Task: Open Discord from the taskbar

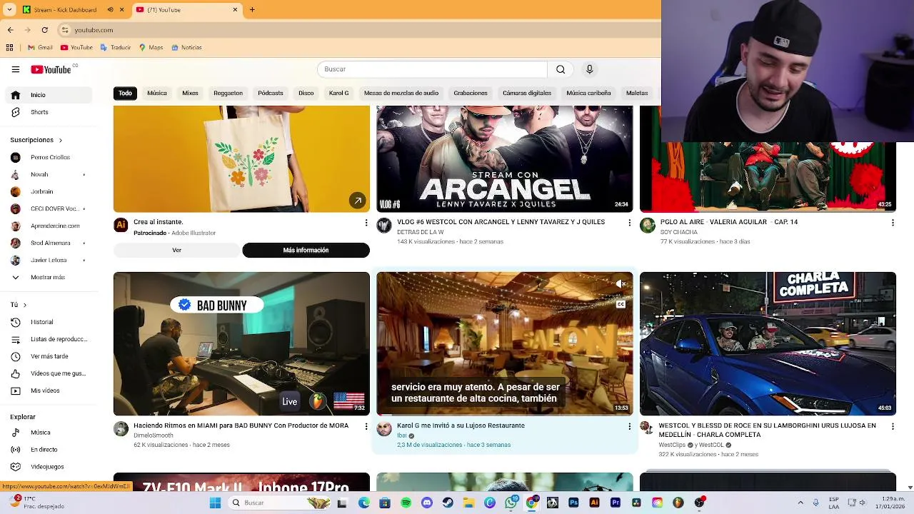Action: (x=427, y=503)
